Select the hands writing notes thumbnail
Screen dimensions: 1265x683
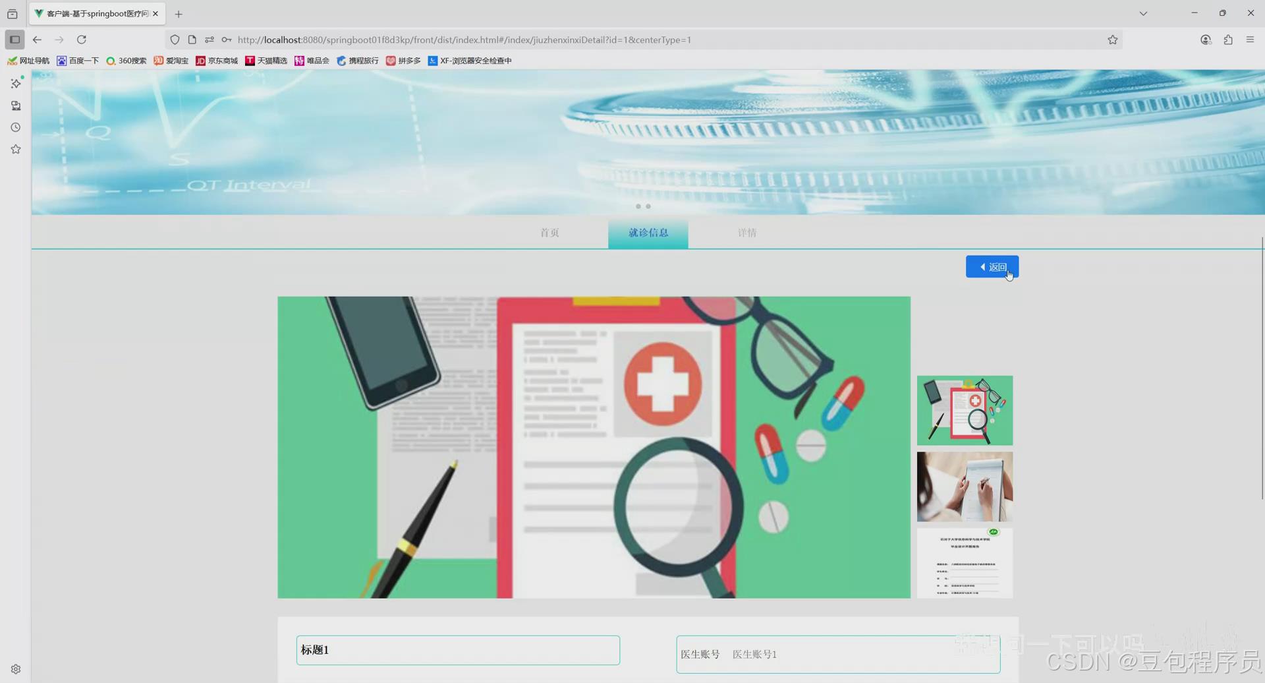coord(965,487)
